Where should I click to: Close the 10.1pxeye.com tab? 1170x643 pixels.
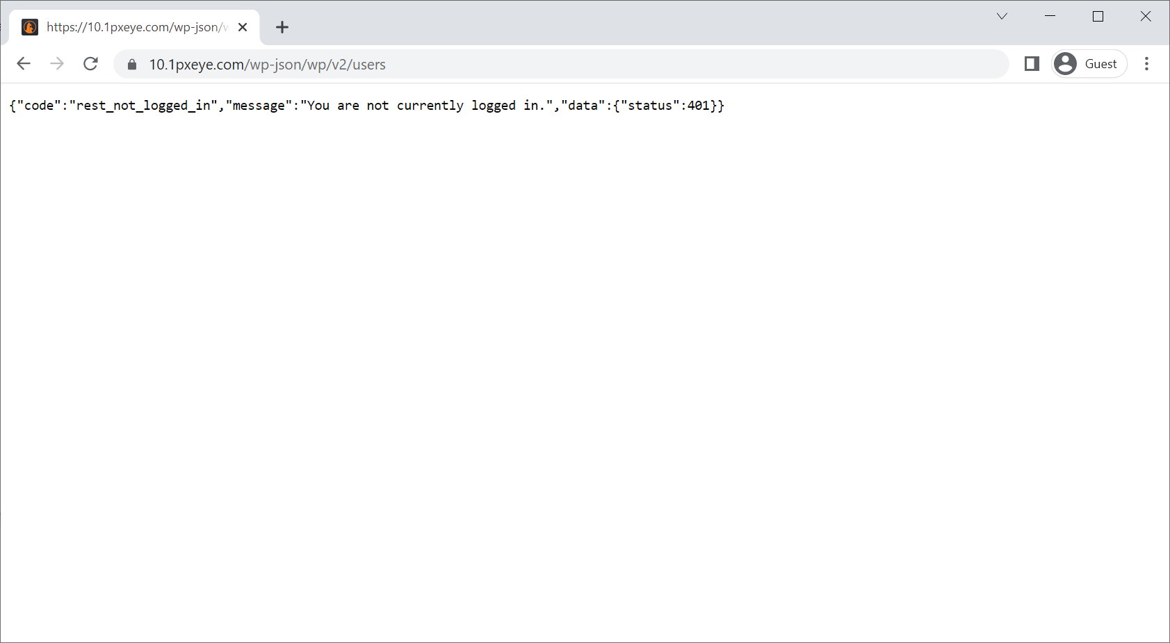pos(243,27)
